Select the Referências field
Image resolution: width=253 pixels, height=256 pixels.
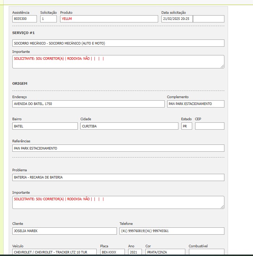click(118, 148)
